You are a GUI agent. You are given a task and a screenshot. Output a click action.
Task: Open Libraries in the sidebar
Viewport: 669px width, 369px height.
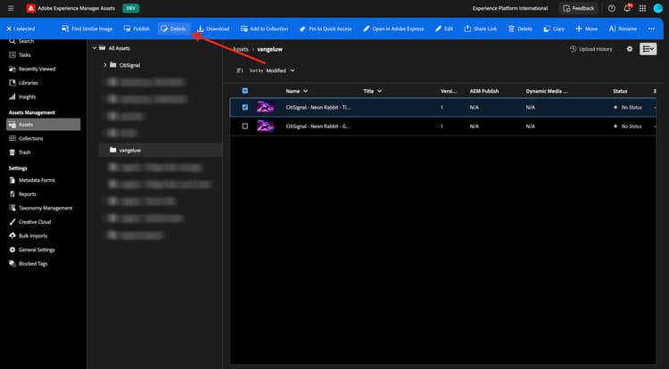(x=23, y=83)
